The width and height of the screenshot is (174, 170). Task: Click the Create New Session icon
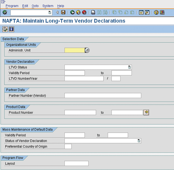[x=141, y=12]
